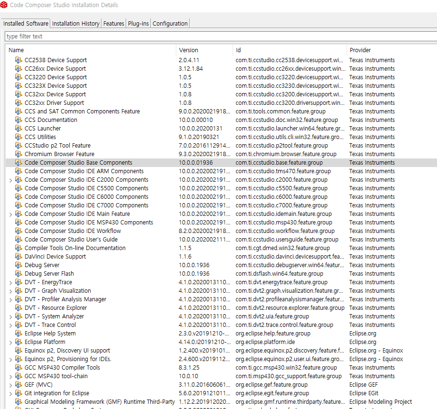This screenshot has height=409, width=437.
Task: Select the CC32xx Device Support row
Action: 221,94
